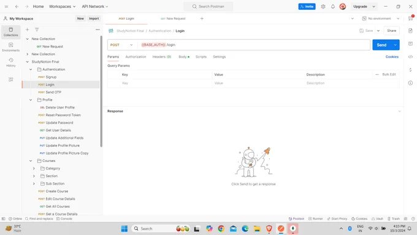Open Workspaces menu
417x235 pixels.
[x=62, y=6]
